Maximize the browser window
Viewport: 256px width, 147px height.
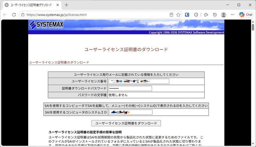tap(239, 5)
